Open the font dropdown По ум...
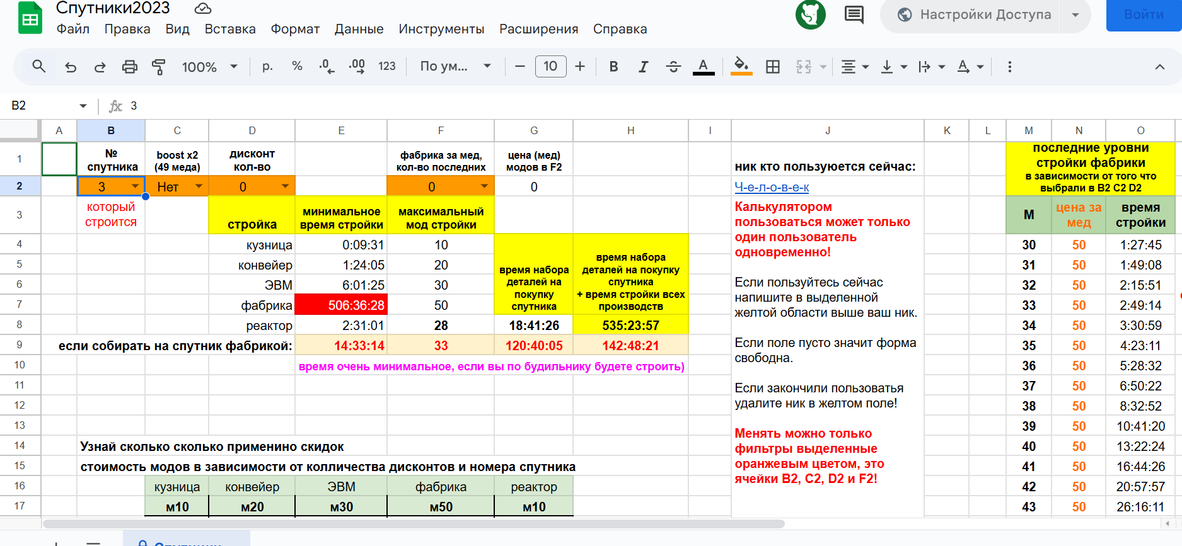Screen dimensions: 1182x546 point(455,67)
